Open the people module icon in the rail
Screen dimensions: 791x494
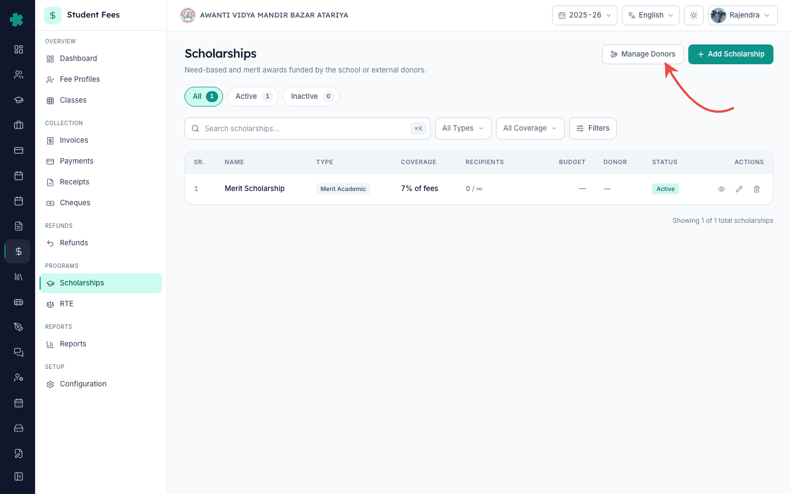click(19, 75)
